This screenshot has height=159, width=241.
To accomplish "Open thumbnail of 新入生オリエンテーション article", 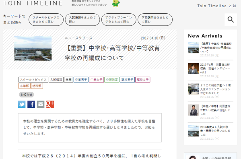I will (x=194, y=89).
